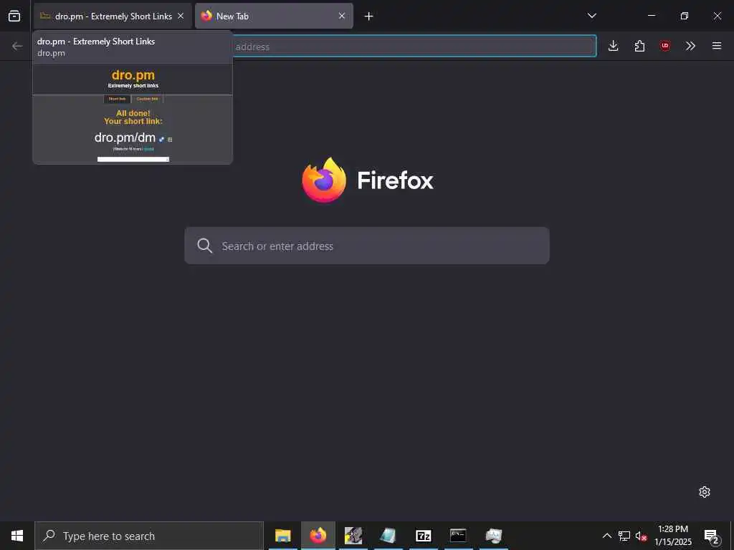Focus the address bar in toolbar

pos(414,47)
